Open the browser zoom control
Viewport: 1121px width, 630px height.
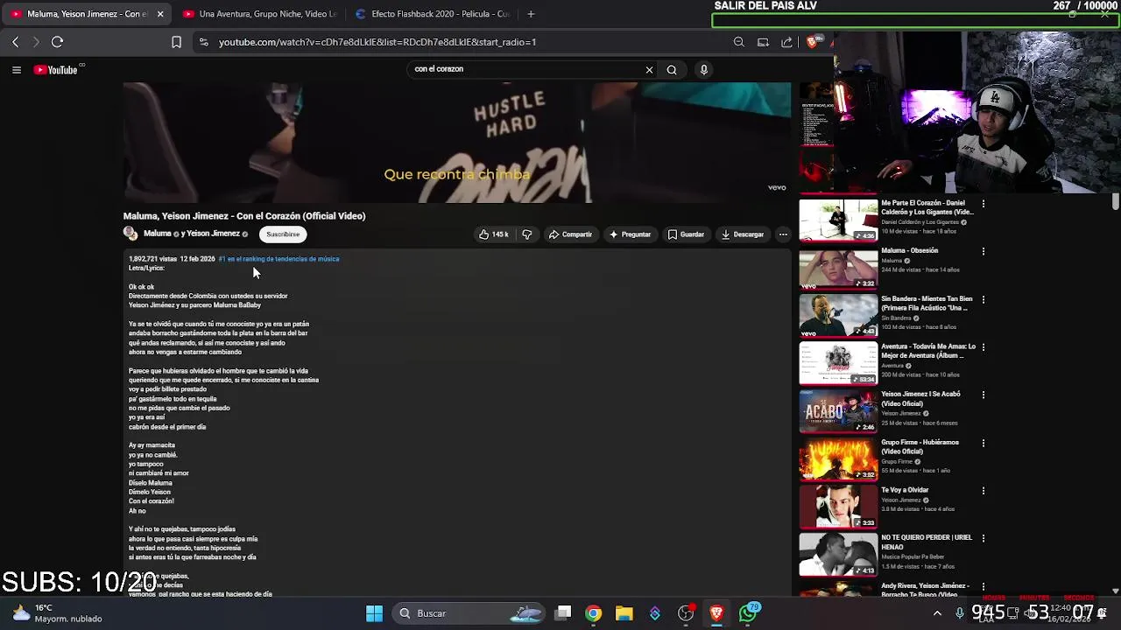[x=739, y=42]
